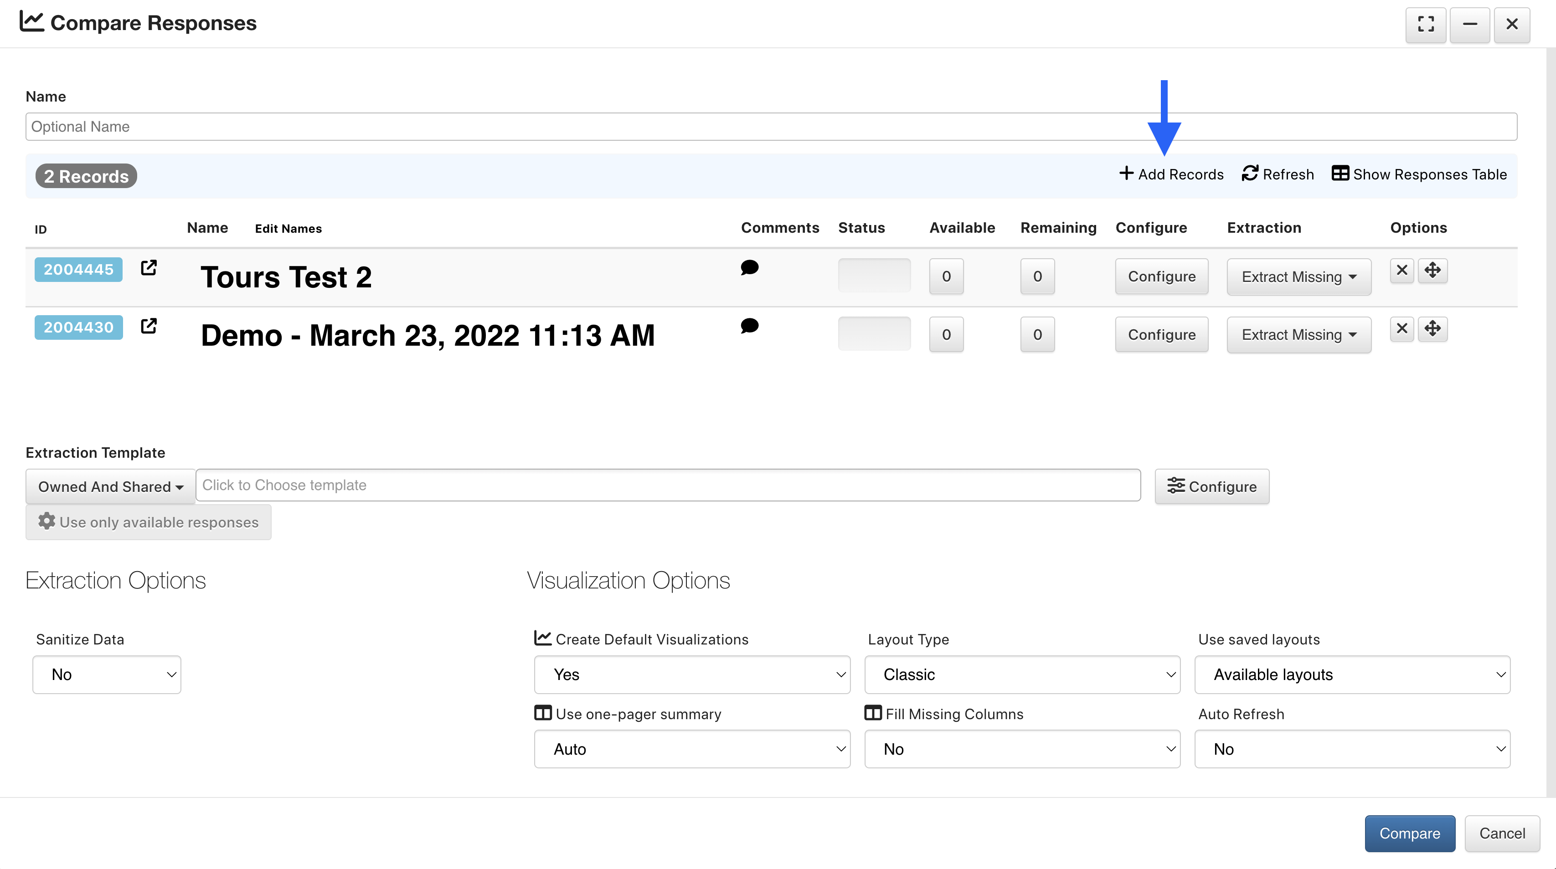Click the Status field for Demo - March 23
This screenshot has height=869, width=1556.
[x=874, y=334]
